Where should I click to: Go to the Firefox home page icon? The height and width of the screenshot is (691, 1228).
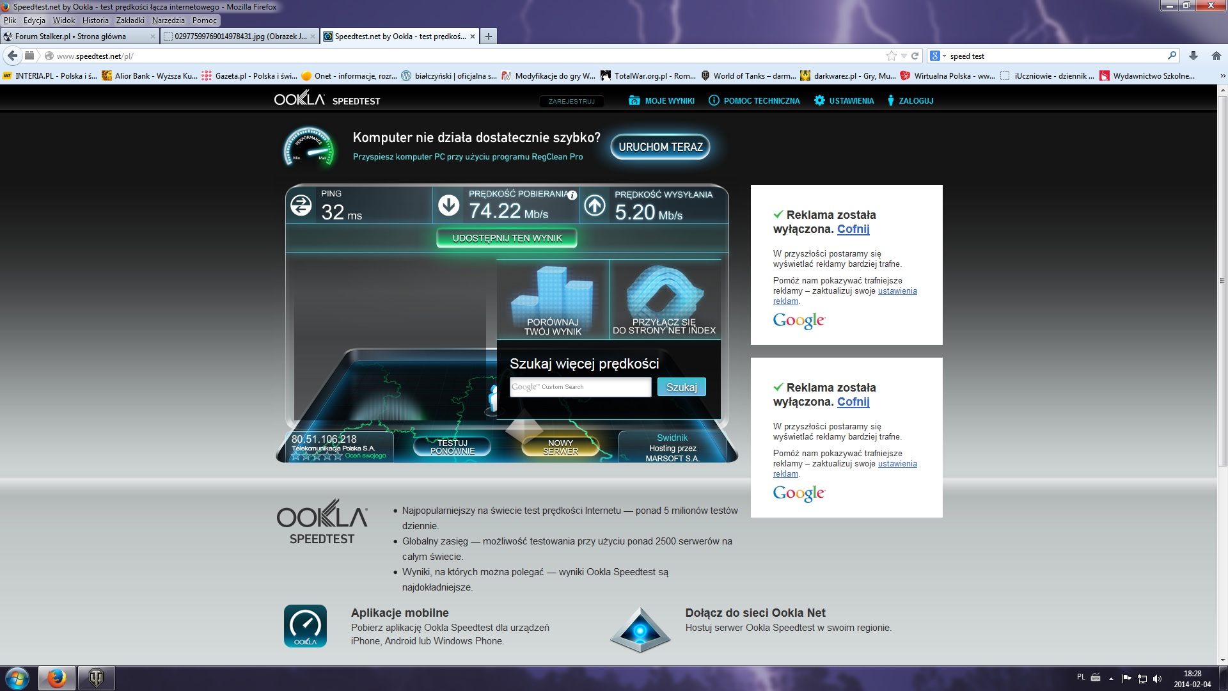(1216, 56)
